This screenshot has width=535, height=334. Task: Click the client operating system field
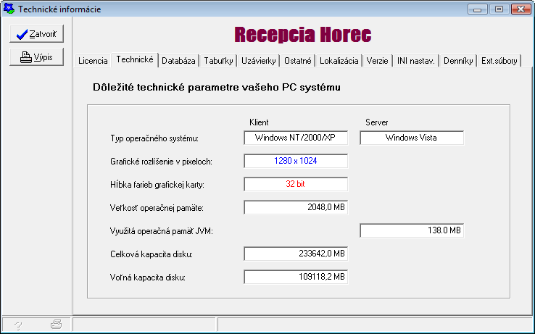click(296, 138)
